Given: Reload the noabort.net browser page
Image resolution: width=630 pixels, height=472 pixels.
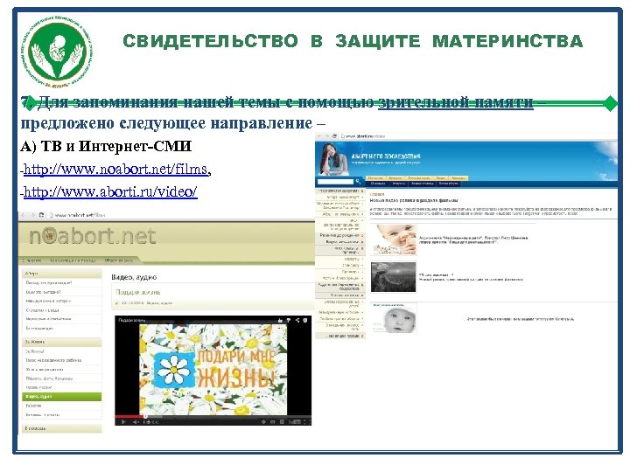Looking at the screenshot, I should click(41, 216).
